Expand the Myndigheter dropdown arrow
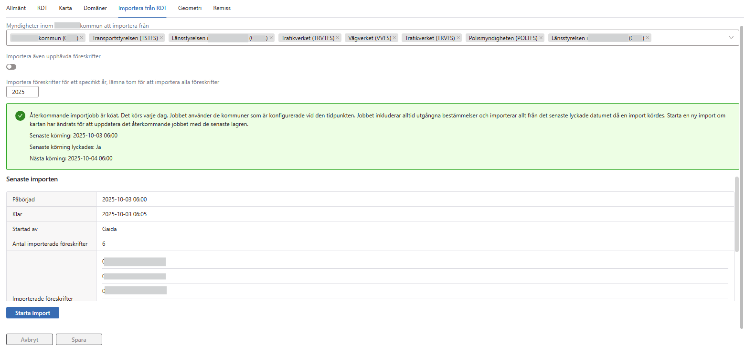 coord(731,38)
